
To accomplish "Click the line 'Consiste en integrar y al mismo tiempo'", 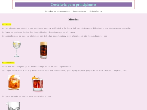I will 36,67.
